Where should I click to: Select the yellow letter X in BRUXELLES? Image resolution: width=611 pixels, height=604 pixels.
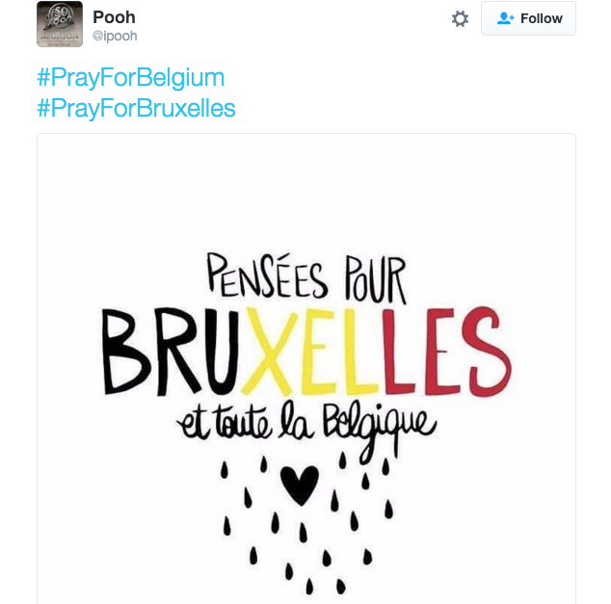click(x=269, y=349)
